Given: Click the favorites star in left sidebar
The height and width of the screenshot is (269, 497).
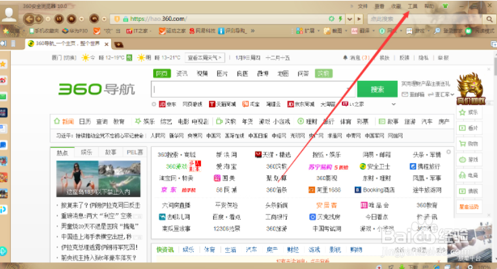Looking at the screenshot, I should [x=3, y=64].
